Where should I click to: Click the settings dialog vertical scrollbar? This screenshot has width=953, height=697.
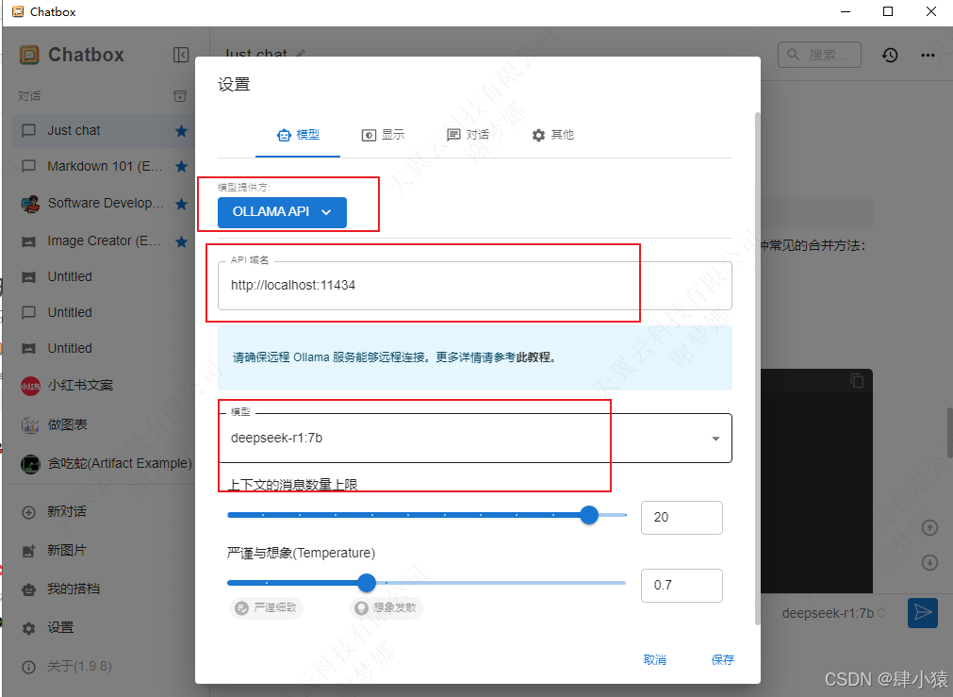757,368
